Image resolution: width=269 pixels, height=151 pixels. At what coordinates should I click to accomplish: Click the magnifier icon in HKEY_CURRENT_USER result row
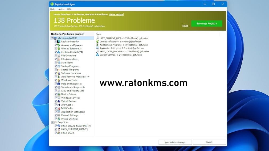pyautogui.click(x=97, y=38)
